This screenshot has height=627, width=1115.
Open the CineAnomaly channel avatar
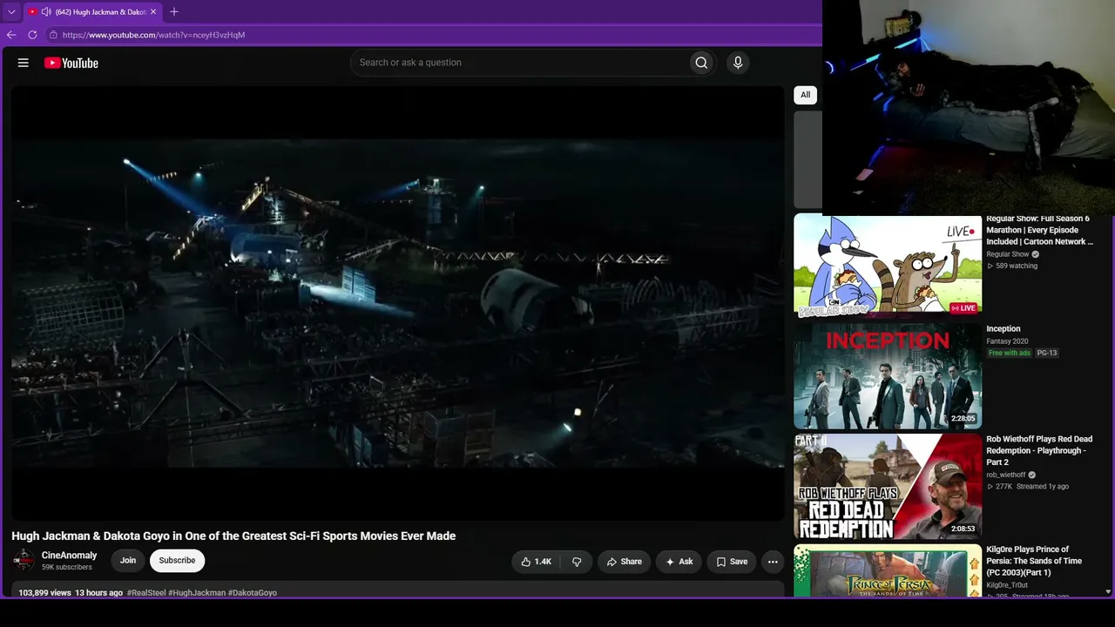tap(24, 561)
